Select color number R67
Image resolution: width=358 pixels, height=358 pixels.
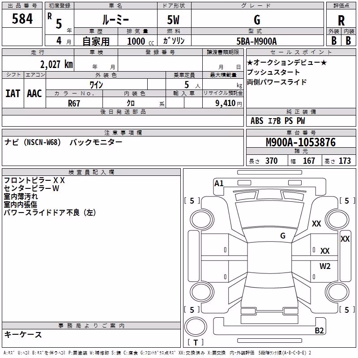pos(74,103)
